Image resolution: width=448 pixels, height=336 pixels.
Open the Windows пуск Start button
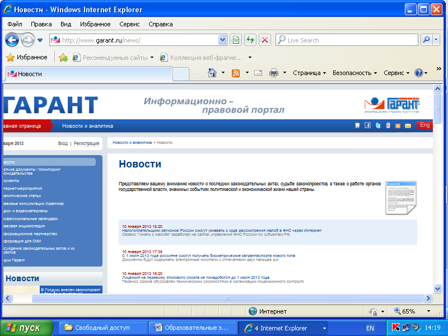pos(26,328)
